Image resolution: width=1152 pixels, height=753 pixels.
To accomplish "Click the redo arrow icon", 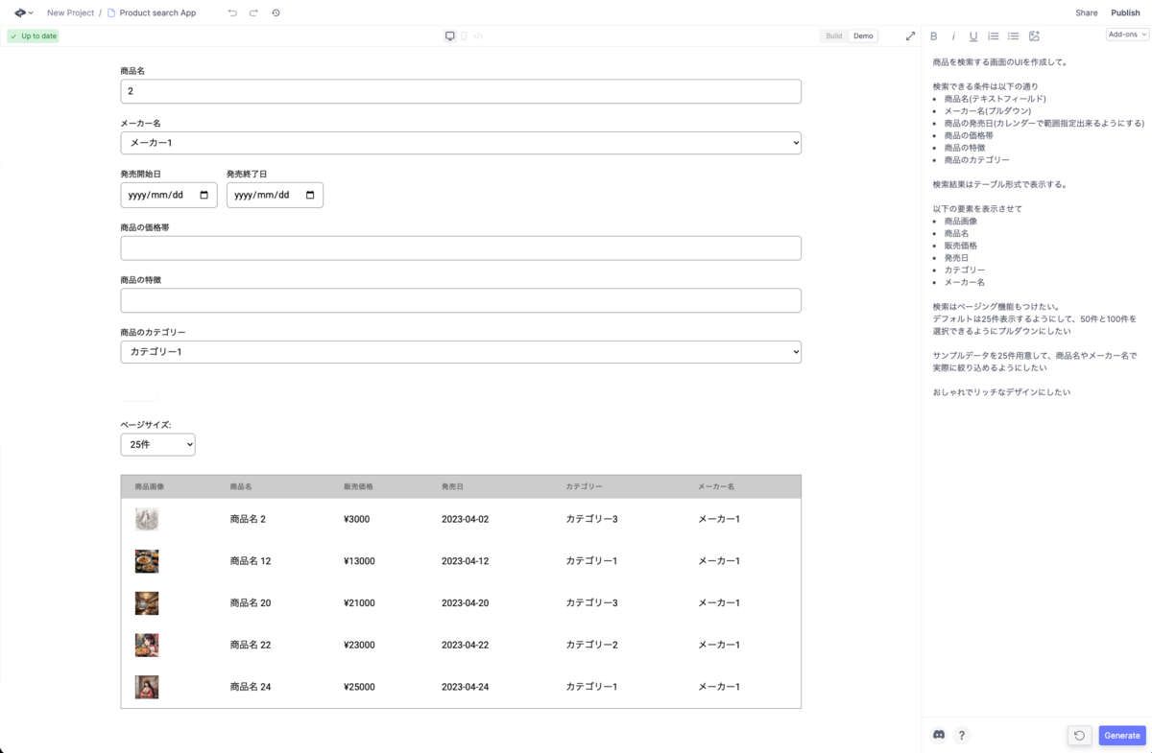I will click(x=253, y=12).
